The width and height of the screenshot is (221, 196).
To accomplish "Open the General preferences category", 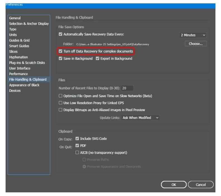I will (15, 18).
